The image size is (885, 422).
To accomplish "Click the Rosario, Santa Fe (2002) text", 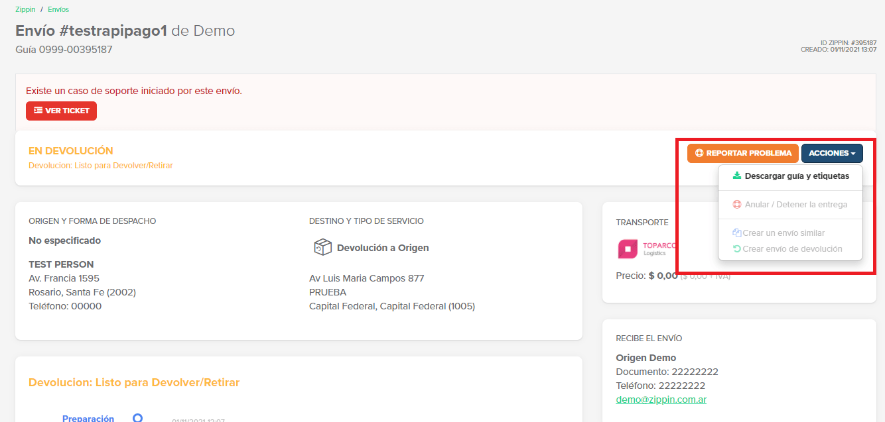I will pos(82,292).
